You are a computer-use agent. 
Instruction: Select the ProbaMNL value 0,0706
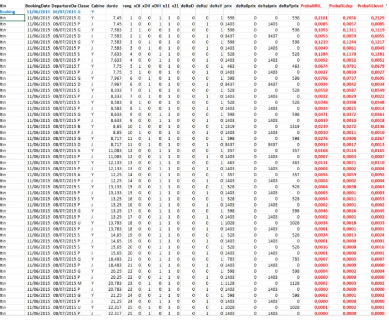pyautogui.click(x=321, y=78)
